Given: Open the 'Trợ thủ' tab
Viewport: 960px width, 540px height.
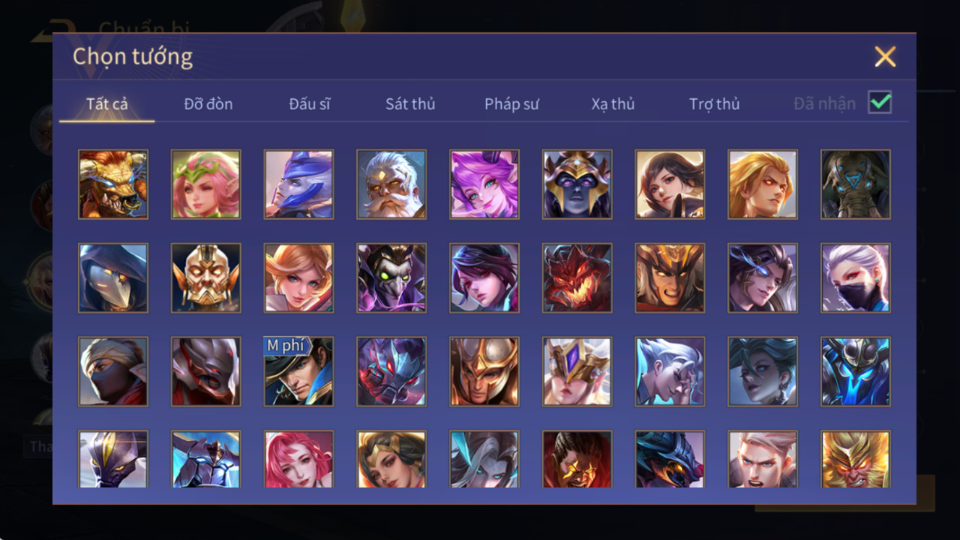Looking at the screenshot, I should 714,104.
